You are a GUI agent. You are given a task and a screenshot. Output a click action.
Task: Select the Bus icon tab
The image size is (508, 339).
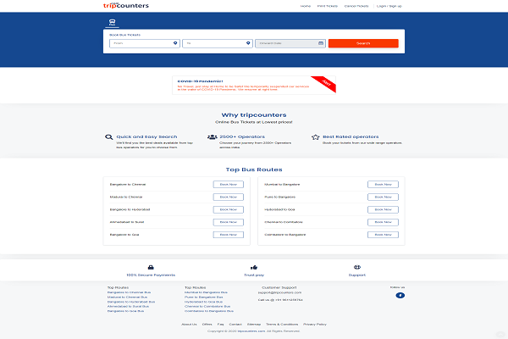[112, 25]
